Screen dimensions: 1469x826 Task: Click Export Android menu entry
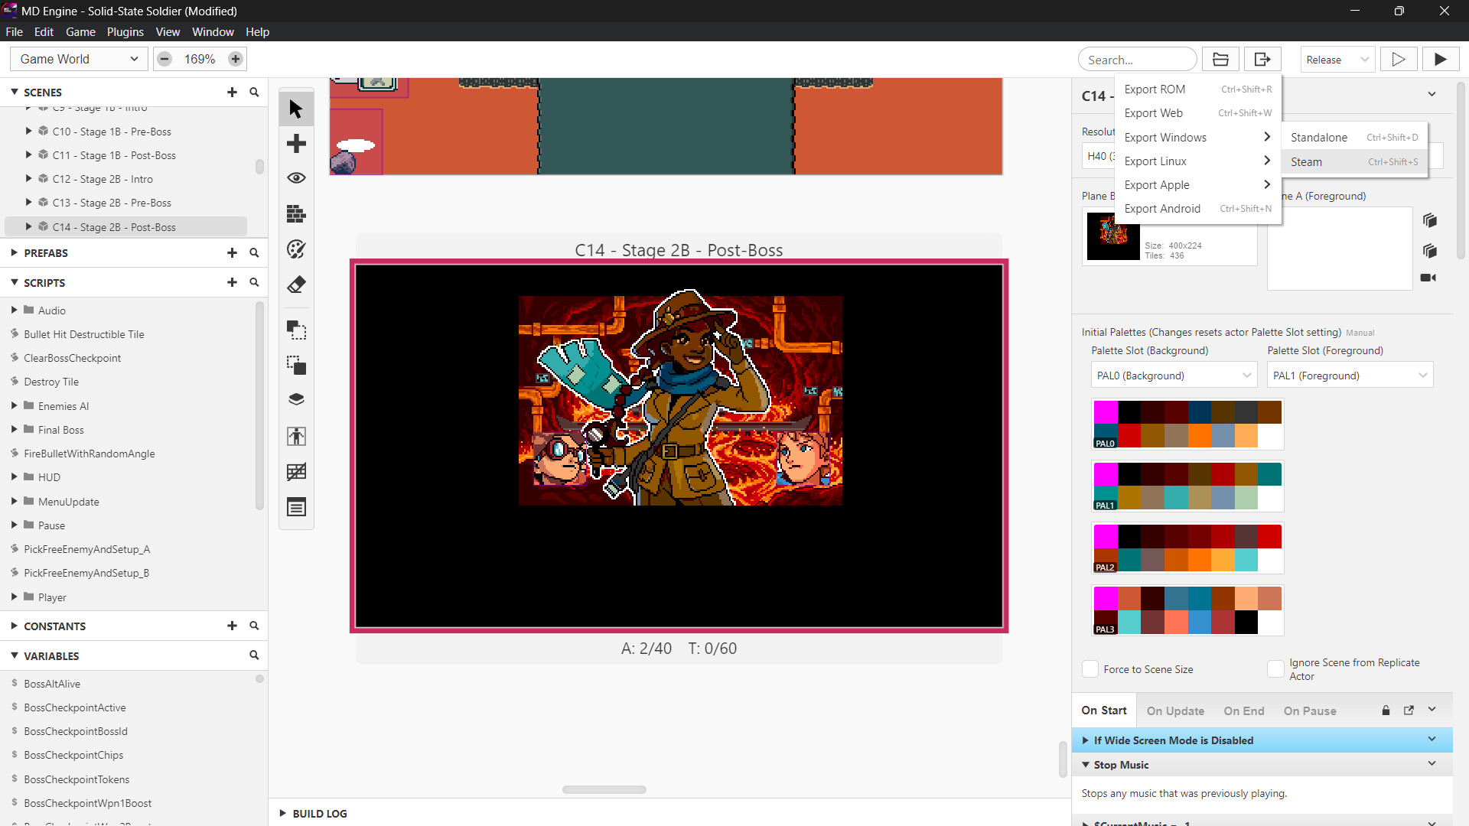(x=1198, y=209)
